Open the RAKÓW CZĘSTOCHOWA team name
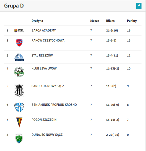 [x=48, y=40]
